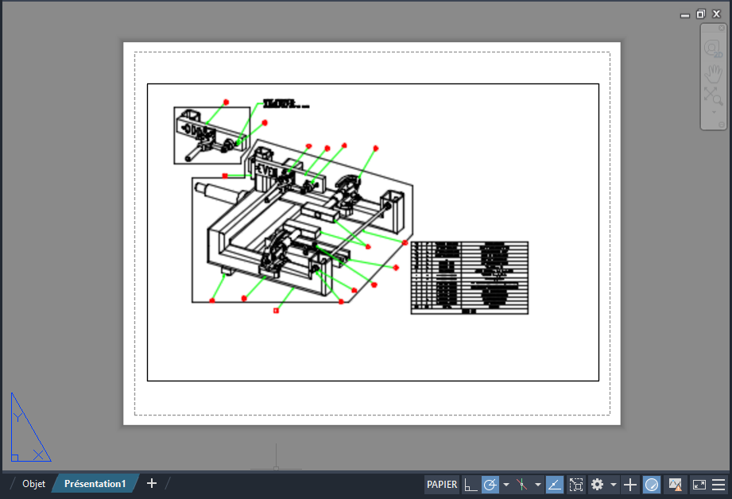Open status bar customization menu
The image size is (732, 499).
[718, 485]
